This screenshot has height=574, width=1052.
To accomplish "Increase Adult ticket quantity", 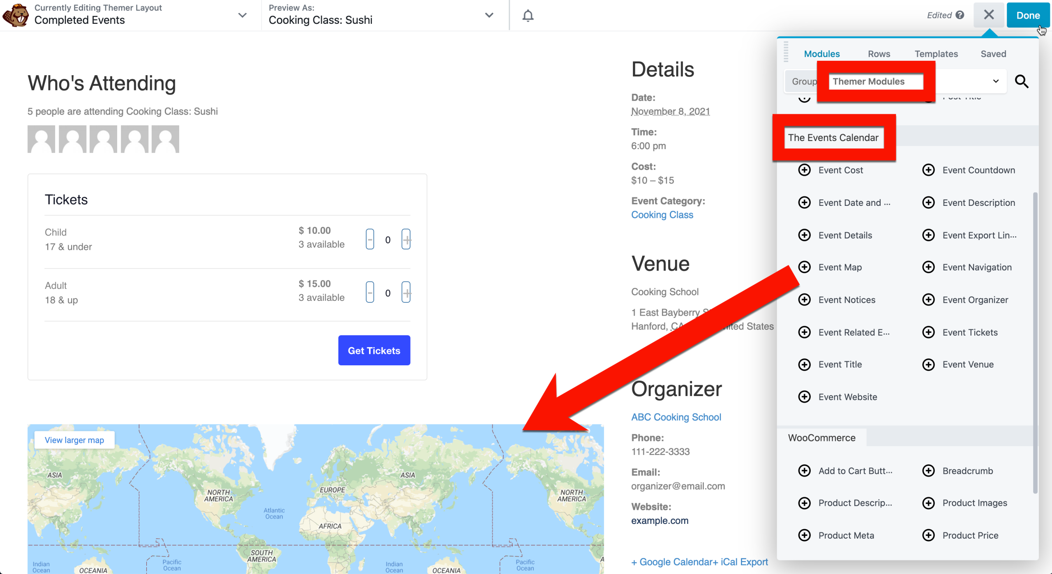I will pos(406,292).
